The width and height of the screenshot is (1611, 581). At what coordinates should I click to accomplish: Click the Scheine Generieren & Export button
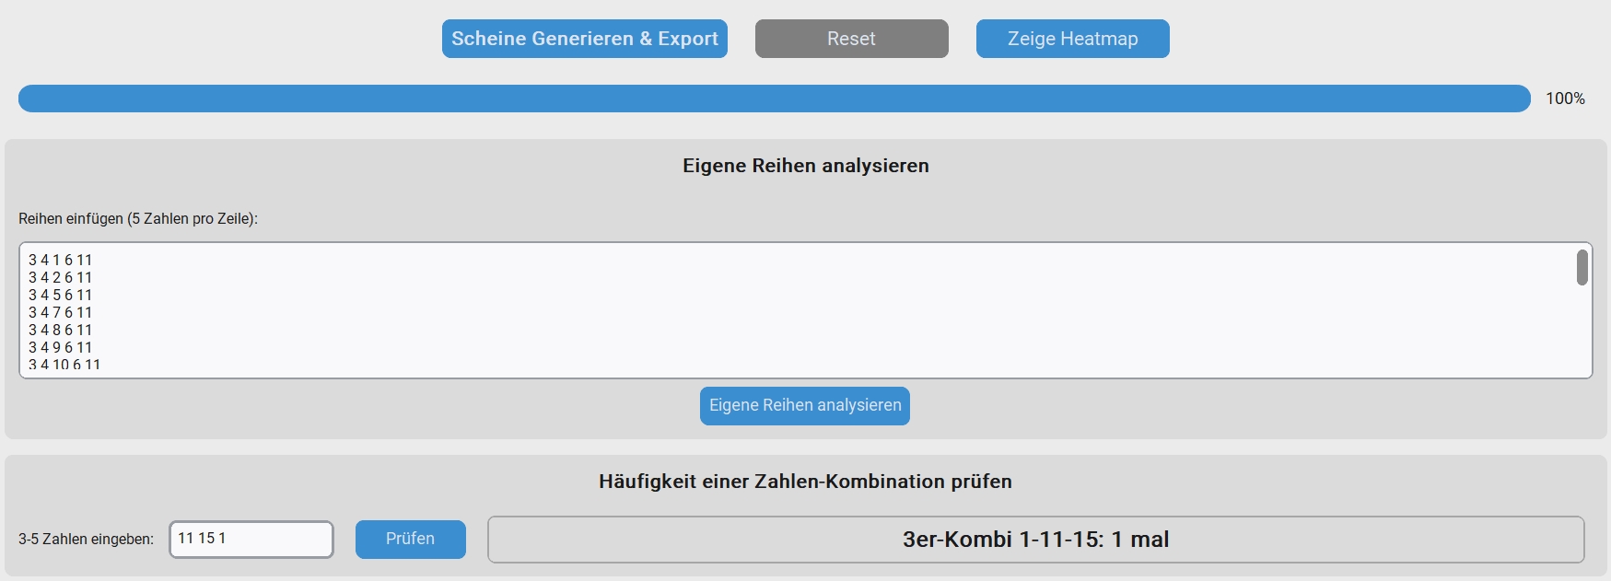tap(584, 39)
